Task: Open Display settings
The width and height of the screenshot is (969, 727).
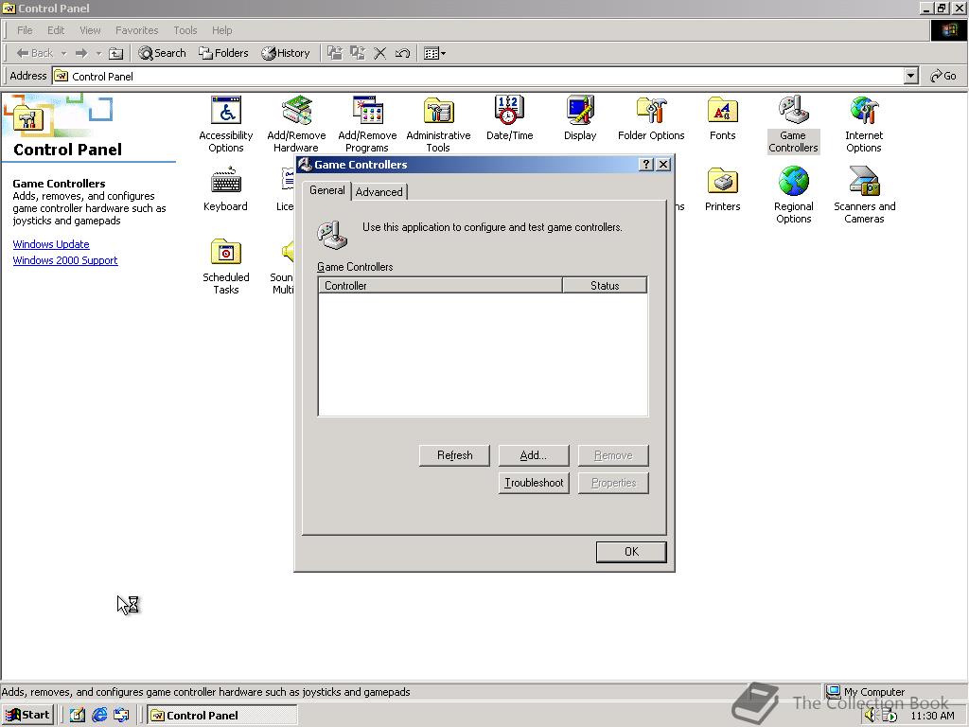Action: click(x=579, y=114)
